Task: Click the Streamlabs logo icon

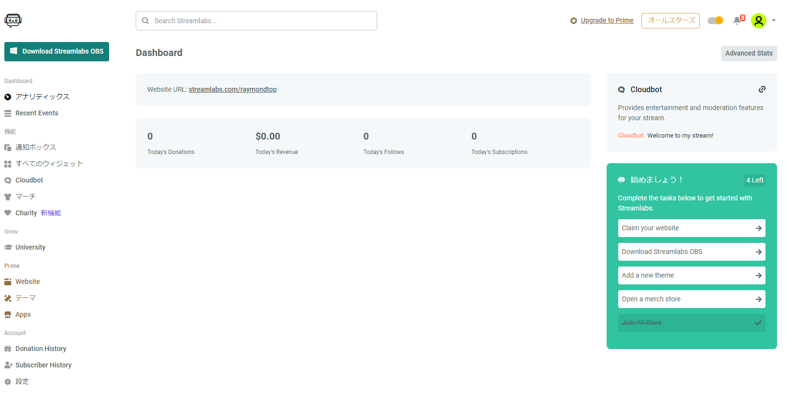Action: point(13,20)
